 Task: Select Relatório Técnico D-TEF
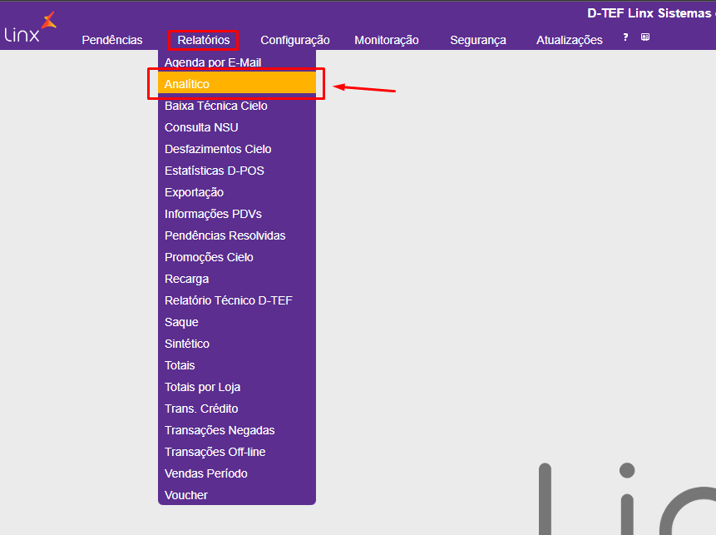click(x=236, y=300)
